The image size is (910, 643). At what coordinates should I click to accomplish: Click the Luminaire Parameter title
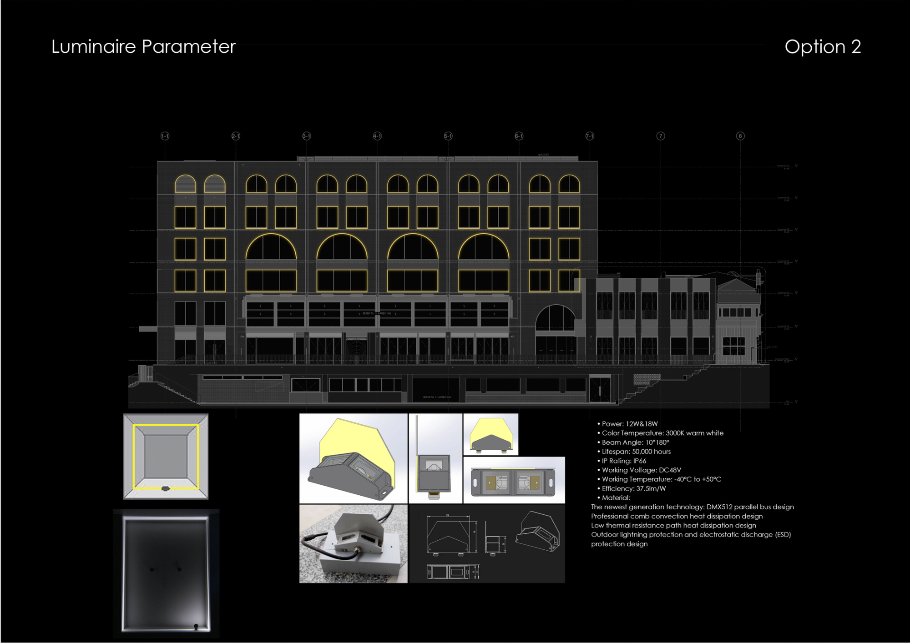click(143, 46)
